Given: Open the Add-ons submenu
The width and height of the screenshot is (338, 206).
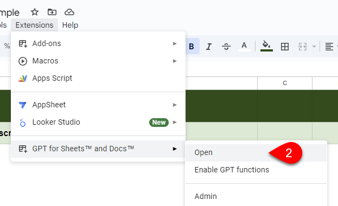Looking at the screenshot, I should [x=98, y=43].
